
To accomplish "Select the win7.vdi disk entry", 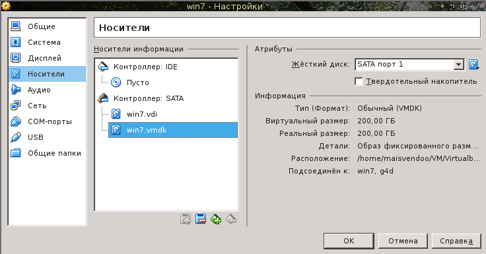I will pos(142,114).
